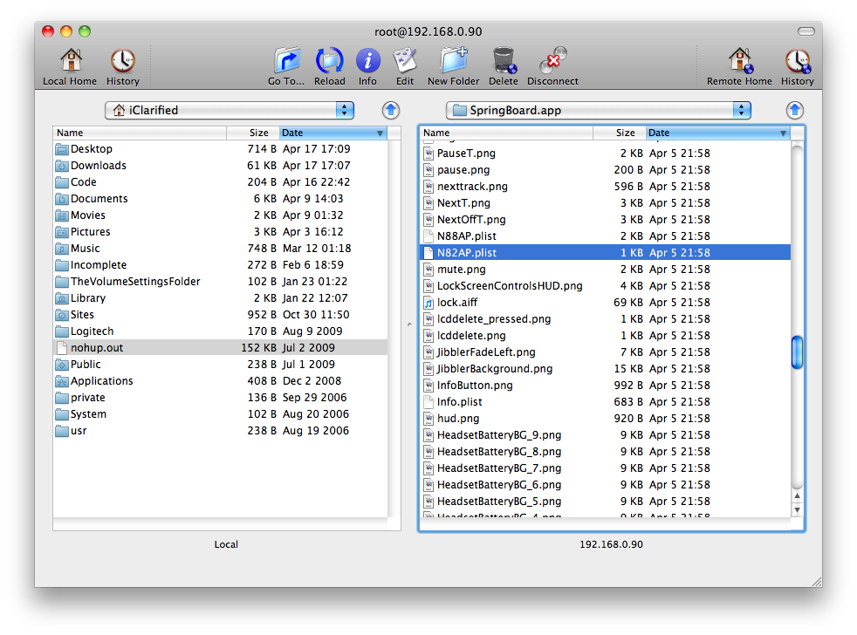Sort the remote list by Date column
This screenshot has width=857, height=635.
tap(716, 133)
